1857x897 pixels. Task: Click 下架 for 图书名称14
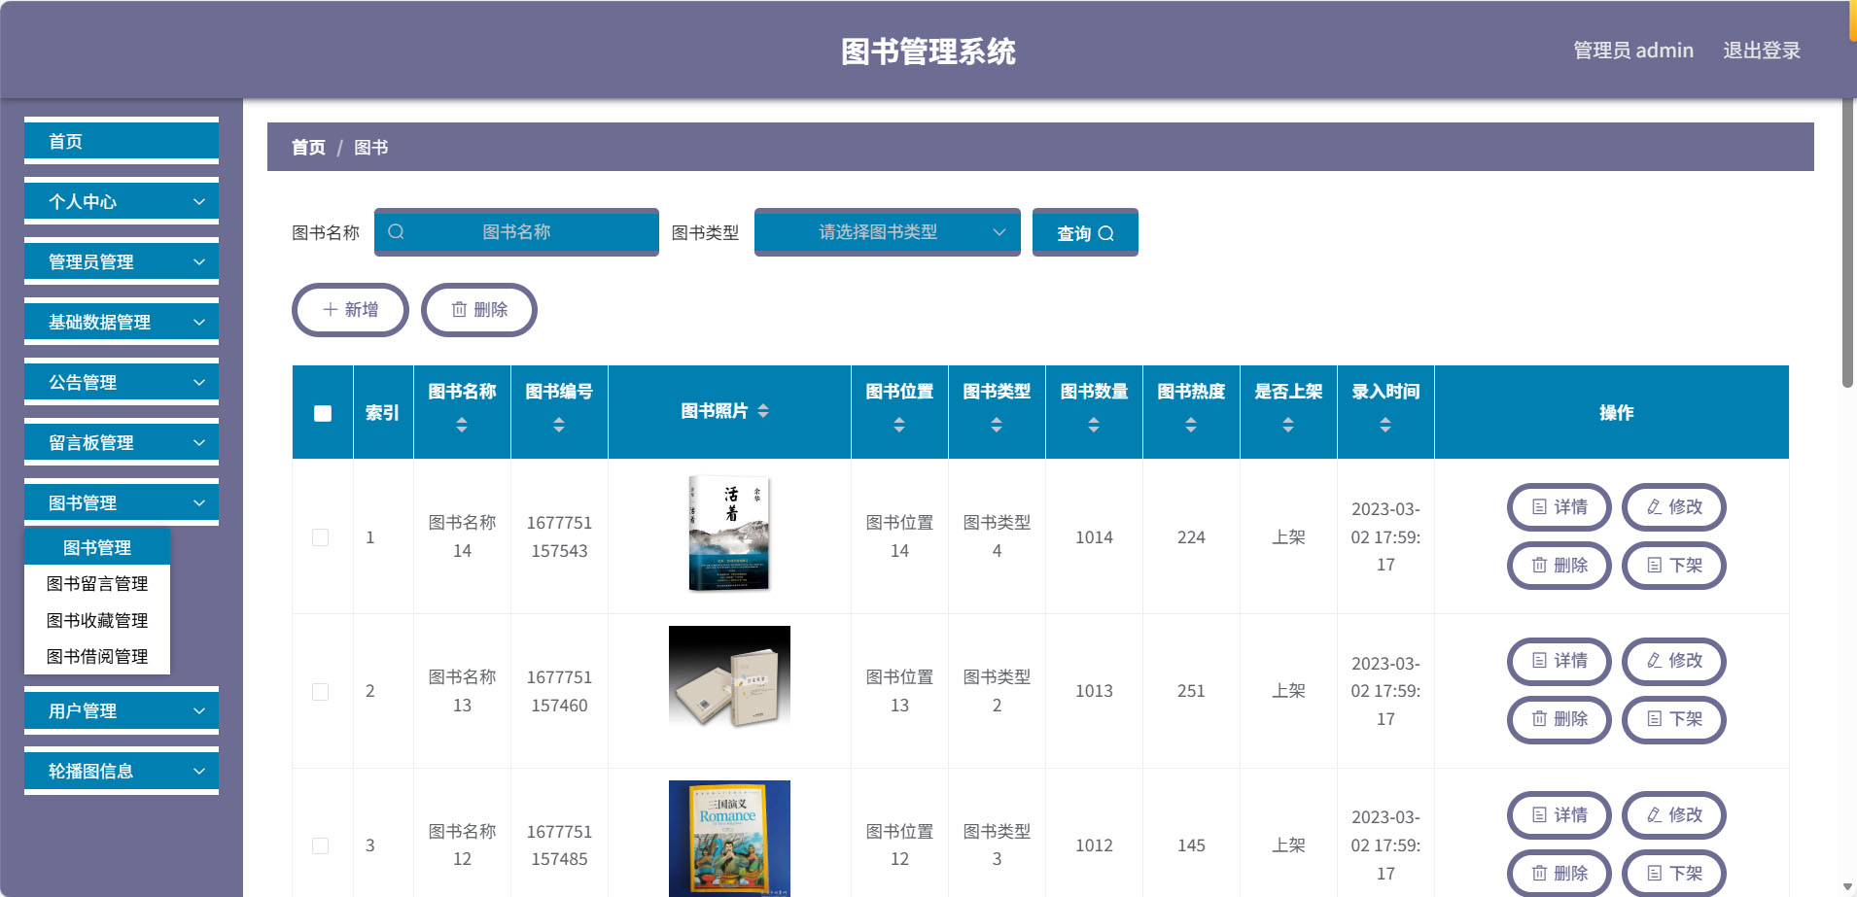tap(1674, 566)
